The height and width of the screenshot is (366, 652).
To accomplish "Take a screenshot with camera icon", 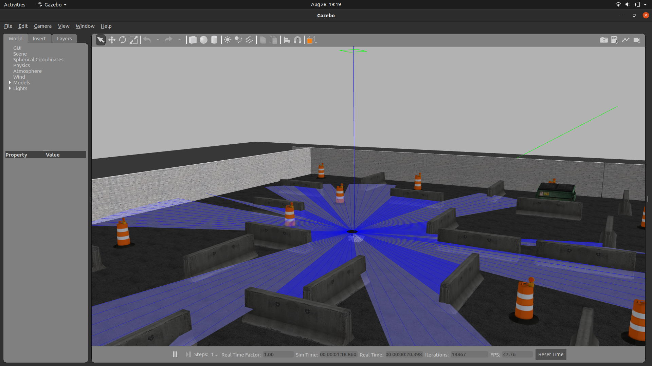I will [604, 40].
